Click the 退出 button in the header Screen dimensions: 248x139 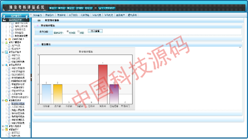(x=89, y=8)
